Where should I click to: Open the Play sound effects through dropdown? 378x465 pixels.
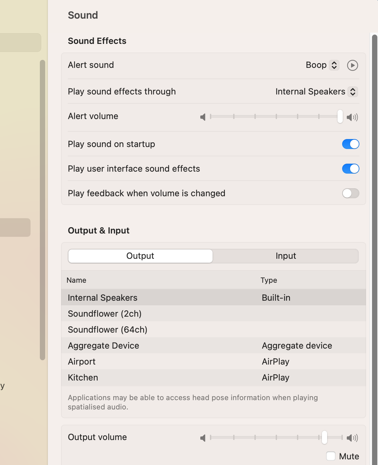316,92
